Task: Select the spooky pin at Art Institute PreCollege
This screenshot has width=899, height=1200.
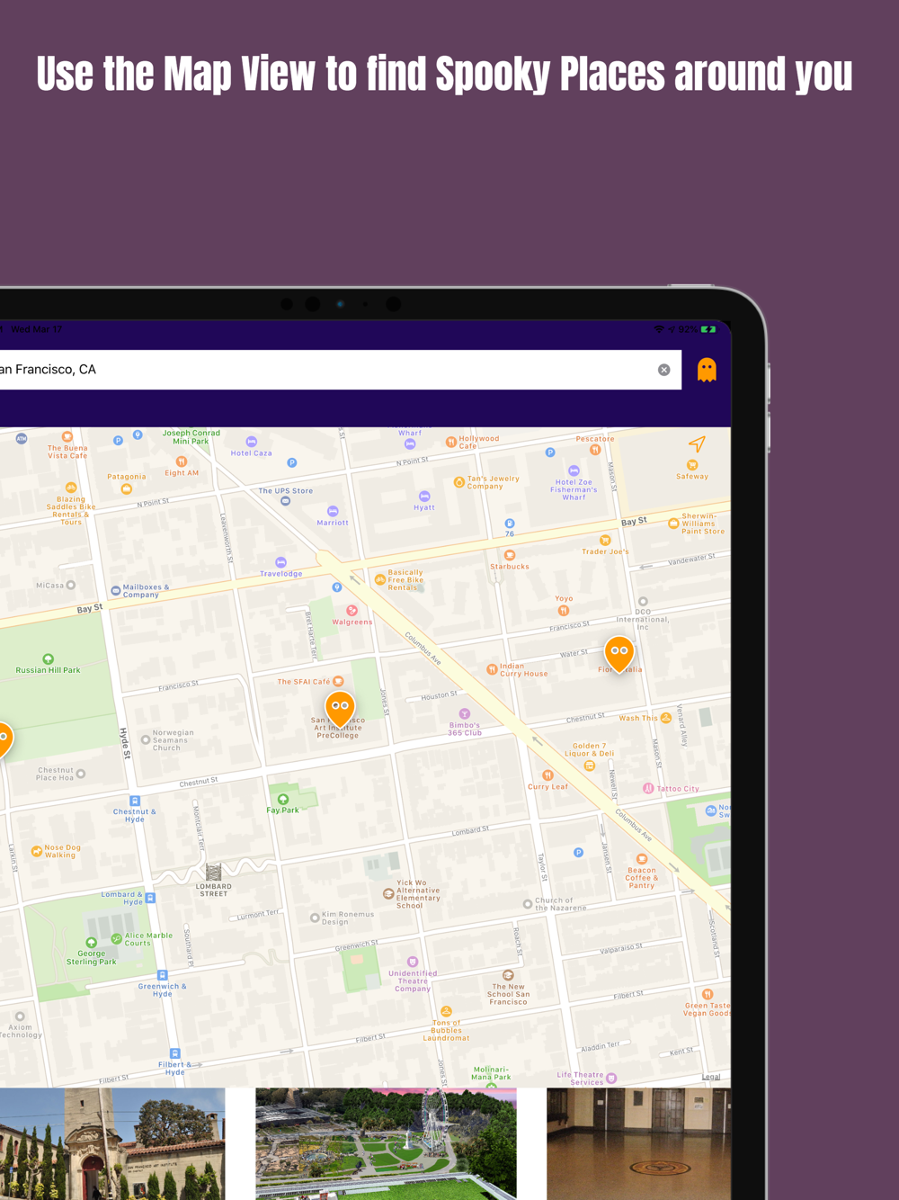Action: 340,709
